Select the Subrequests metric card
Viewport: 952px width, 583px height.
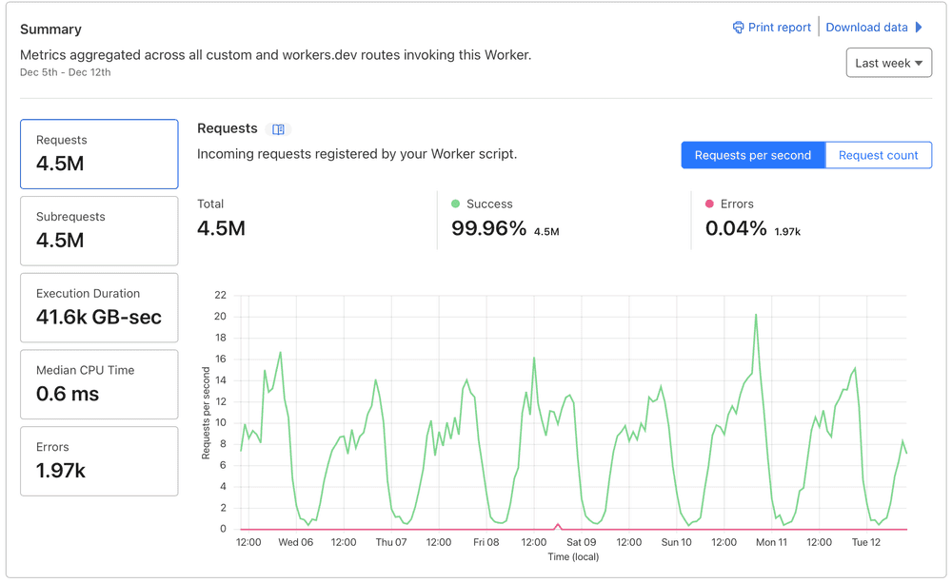coord(99,230)
